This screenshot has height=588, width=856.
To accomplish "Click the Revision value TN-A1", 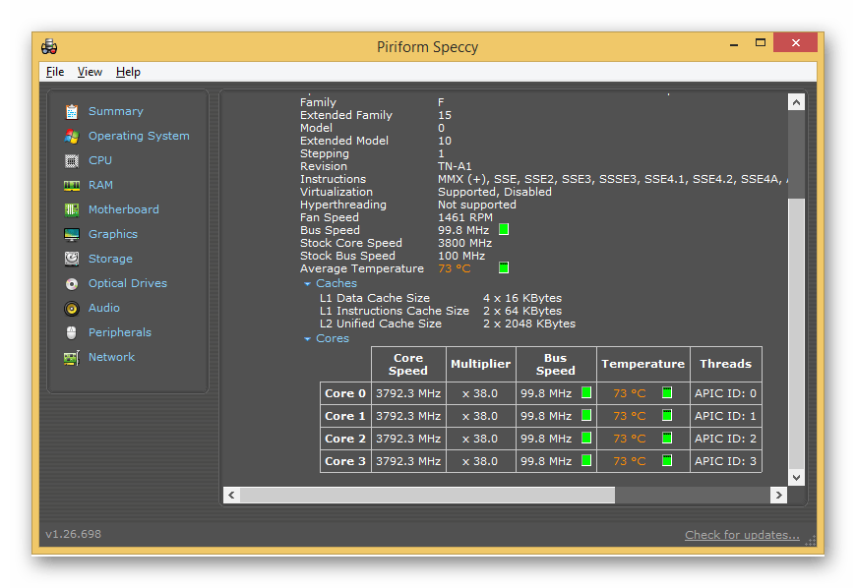I will pyautogui.click(x=455, y=166).
